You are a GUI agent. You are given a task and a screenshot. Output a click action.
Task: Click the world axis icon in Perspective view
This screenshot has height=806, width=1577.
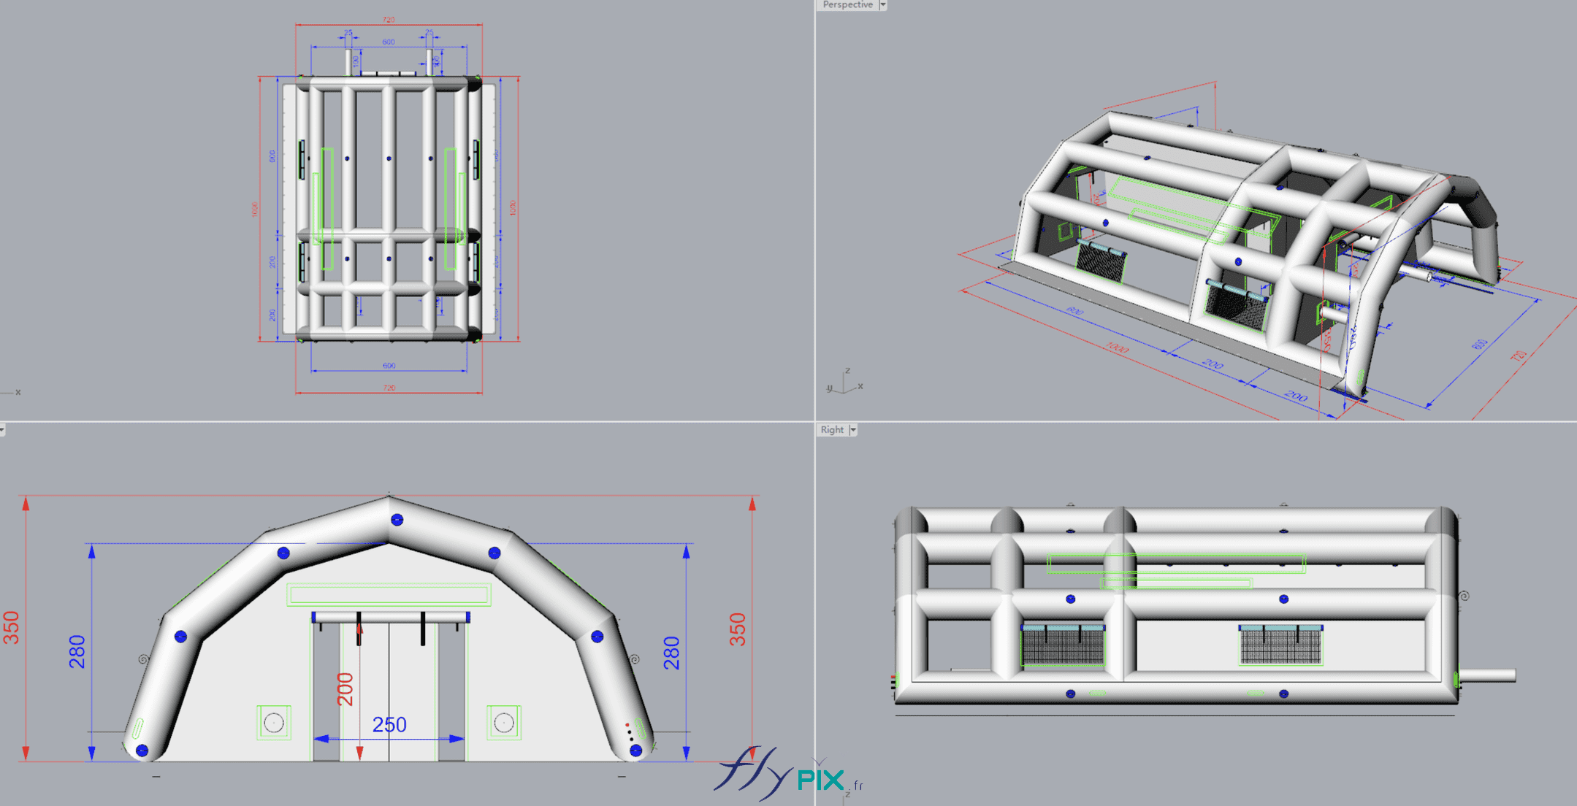pyautogui.click(x=844, y=383)
